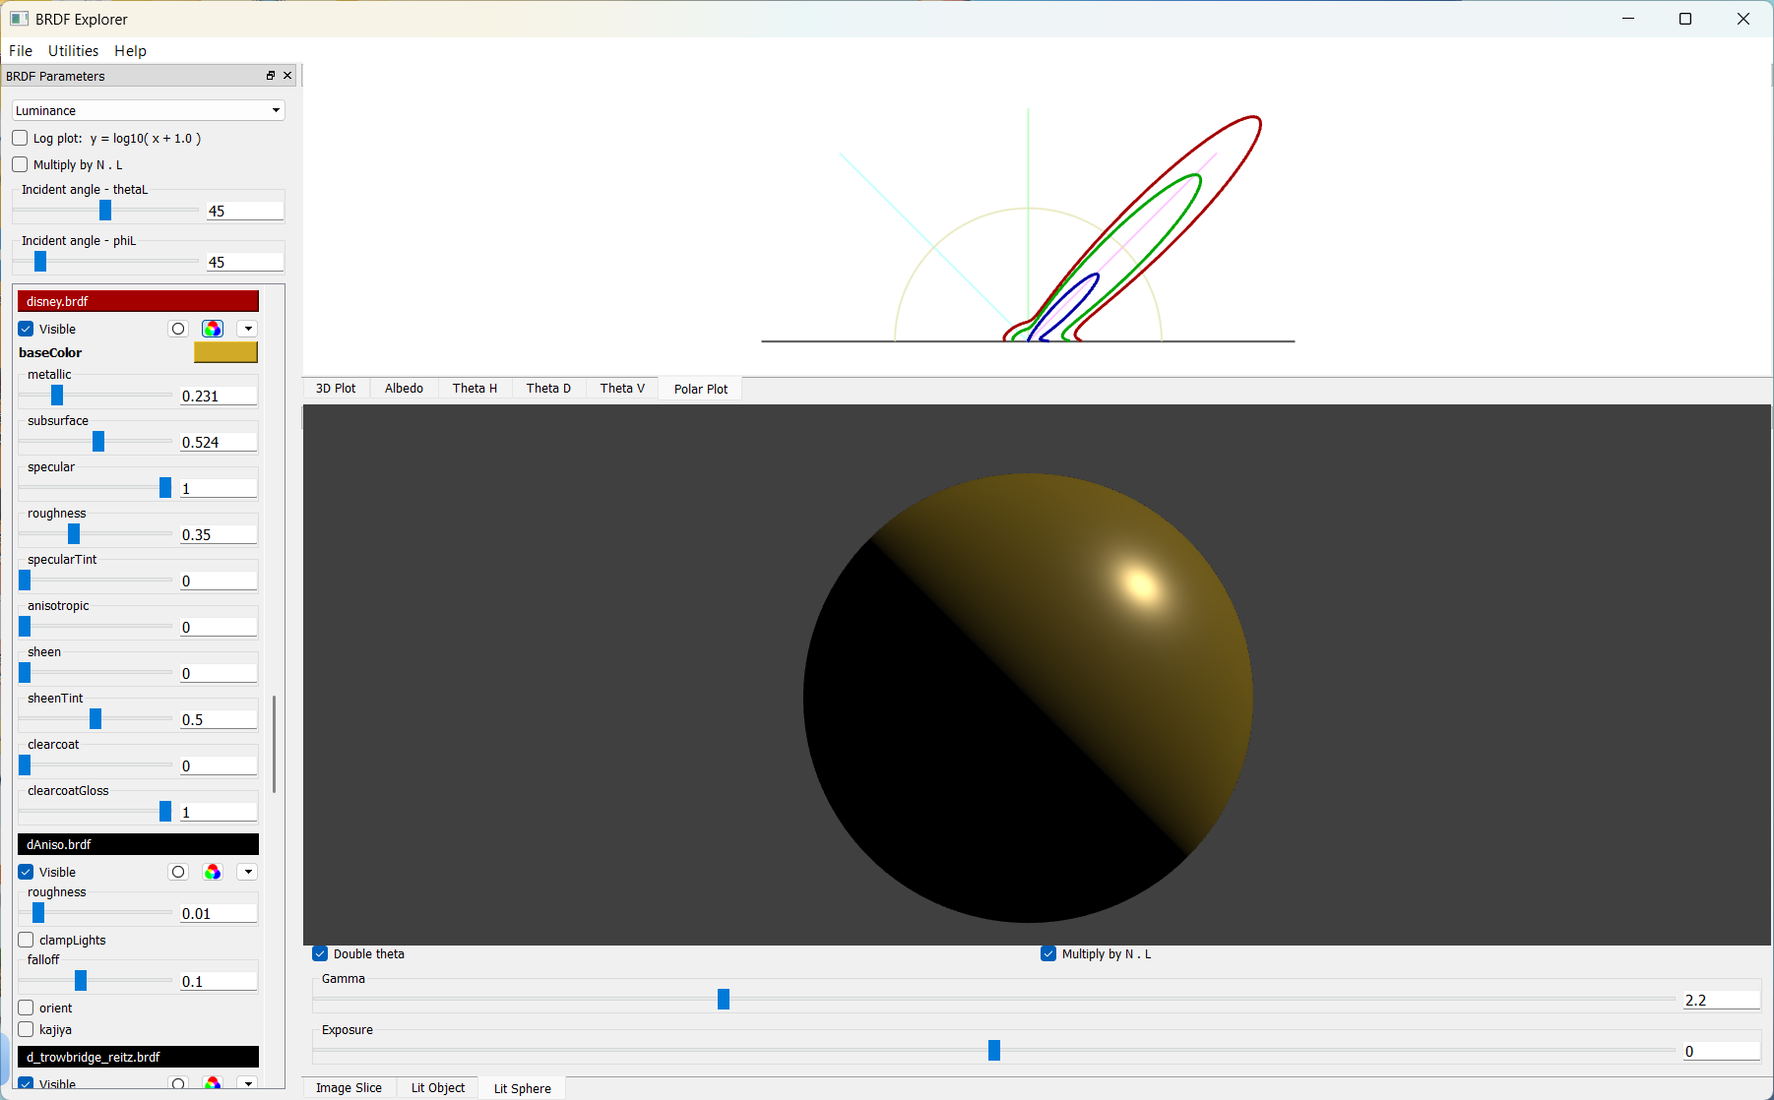
Task: Click the baseColor gold color swatch
Action: (225, 352)
